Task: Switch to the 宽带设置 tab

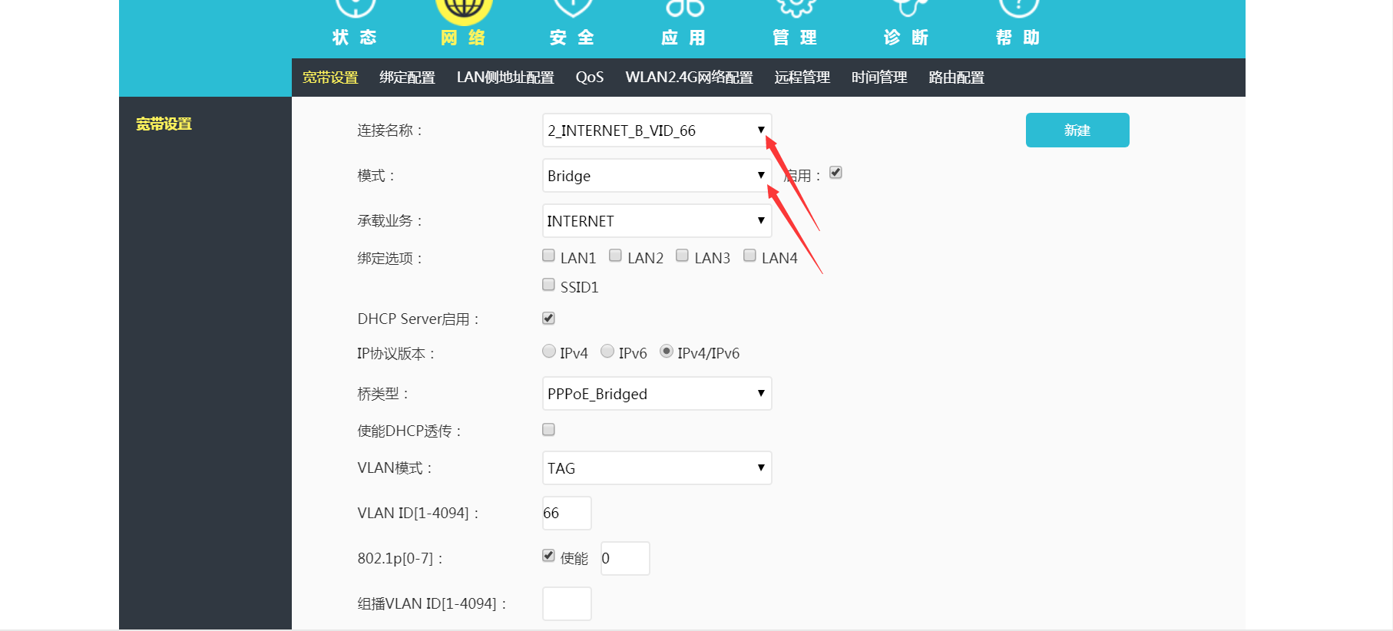Action: [330, 78]
